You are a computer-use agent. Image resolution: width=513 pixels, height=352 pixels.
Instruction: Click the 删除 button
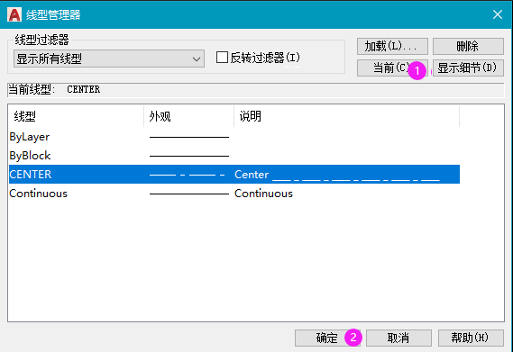click(x=468, y=46)
